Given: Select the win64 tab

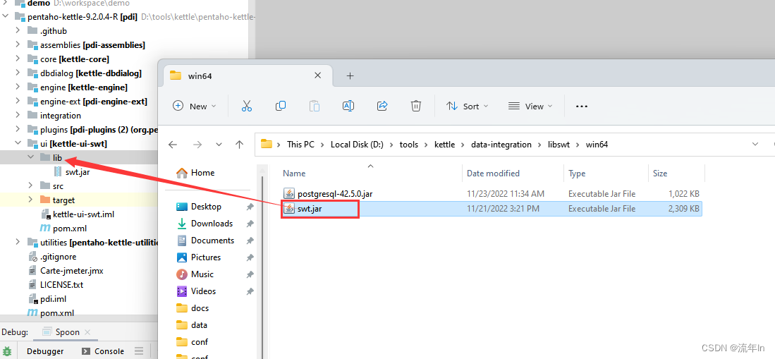Looking at the screenshot, I should click(x=247, y=75).
